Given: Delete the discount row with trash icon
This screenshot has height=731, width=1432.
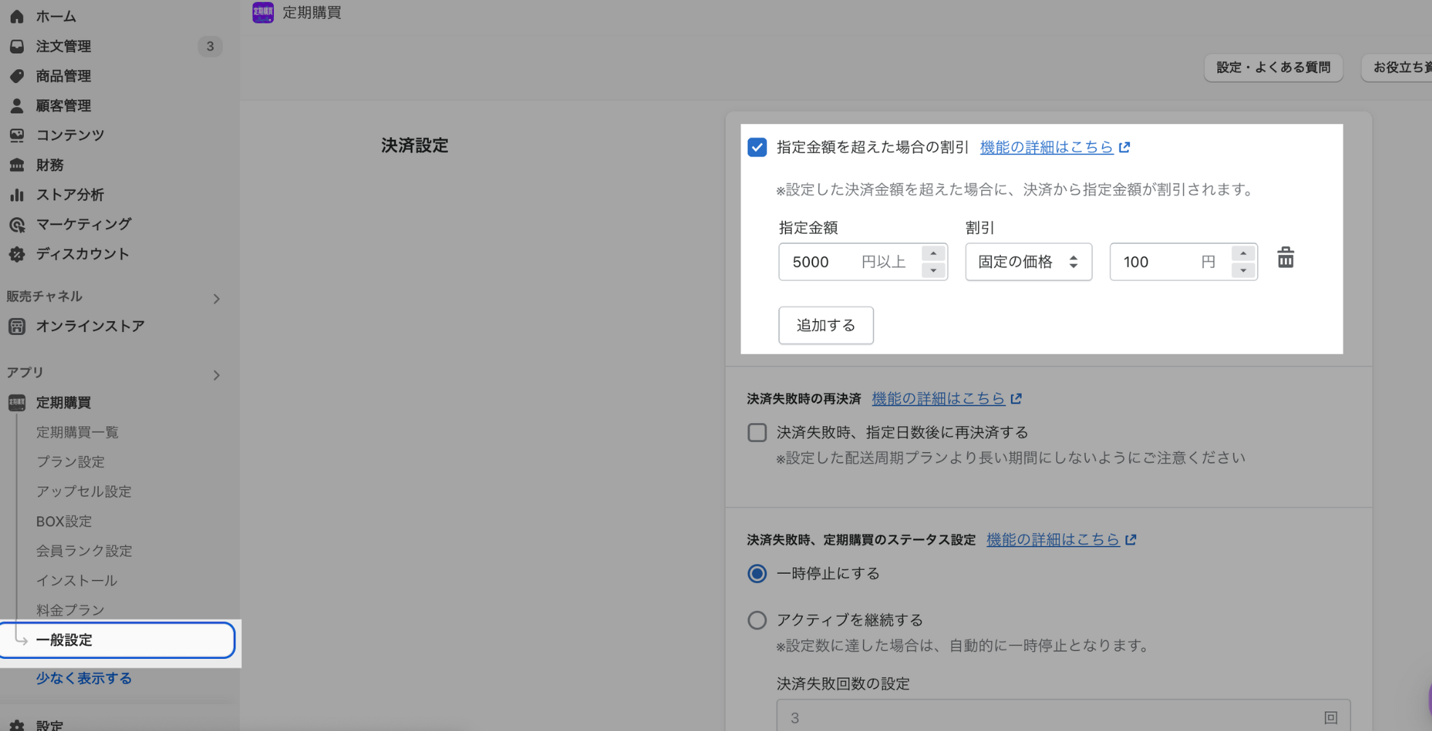Looking at the screenshot, I should pos(1286,258).
